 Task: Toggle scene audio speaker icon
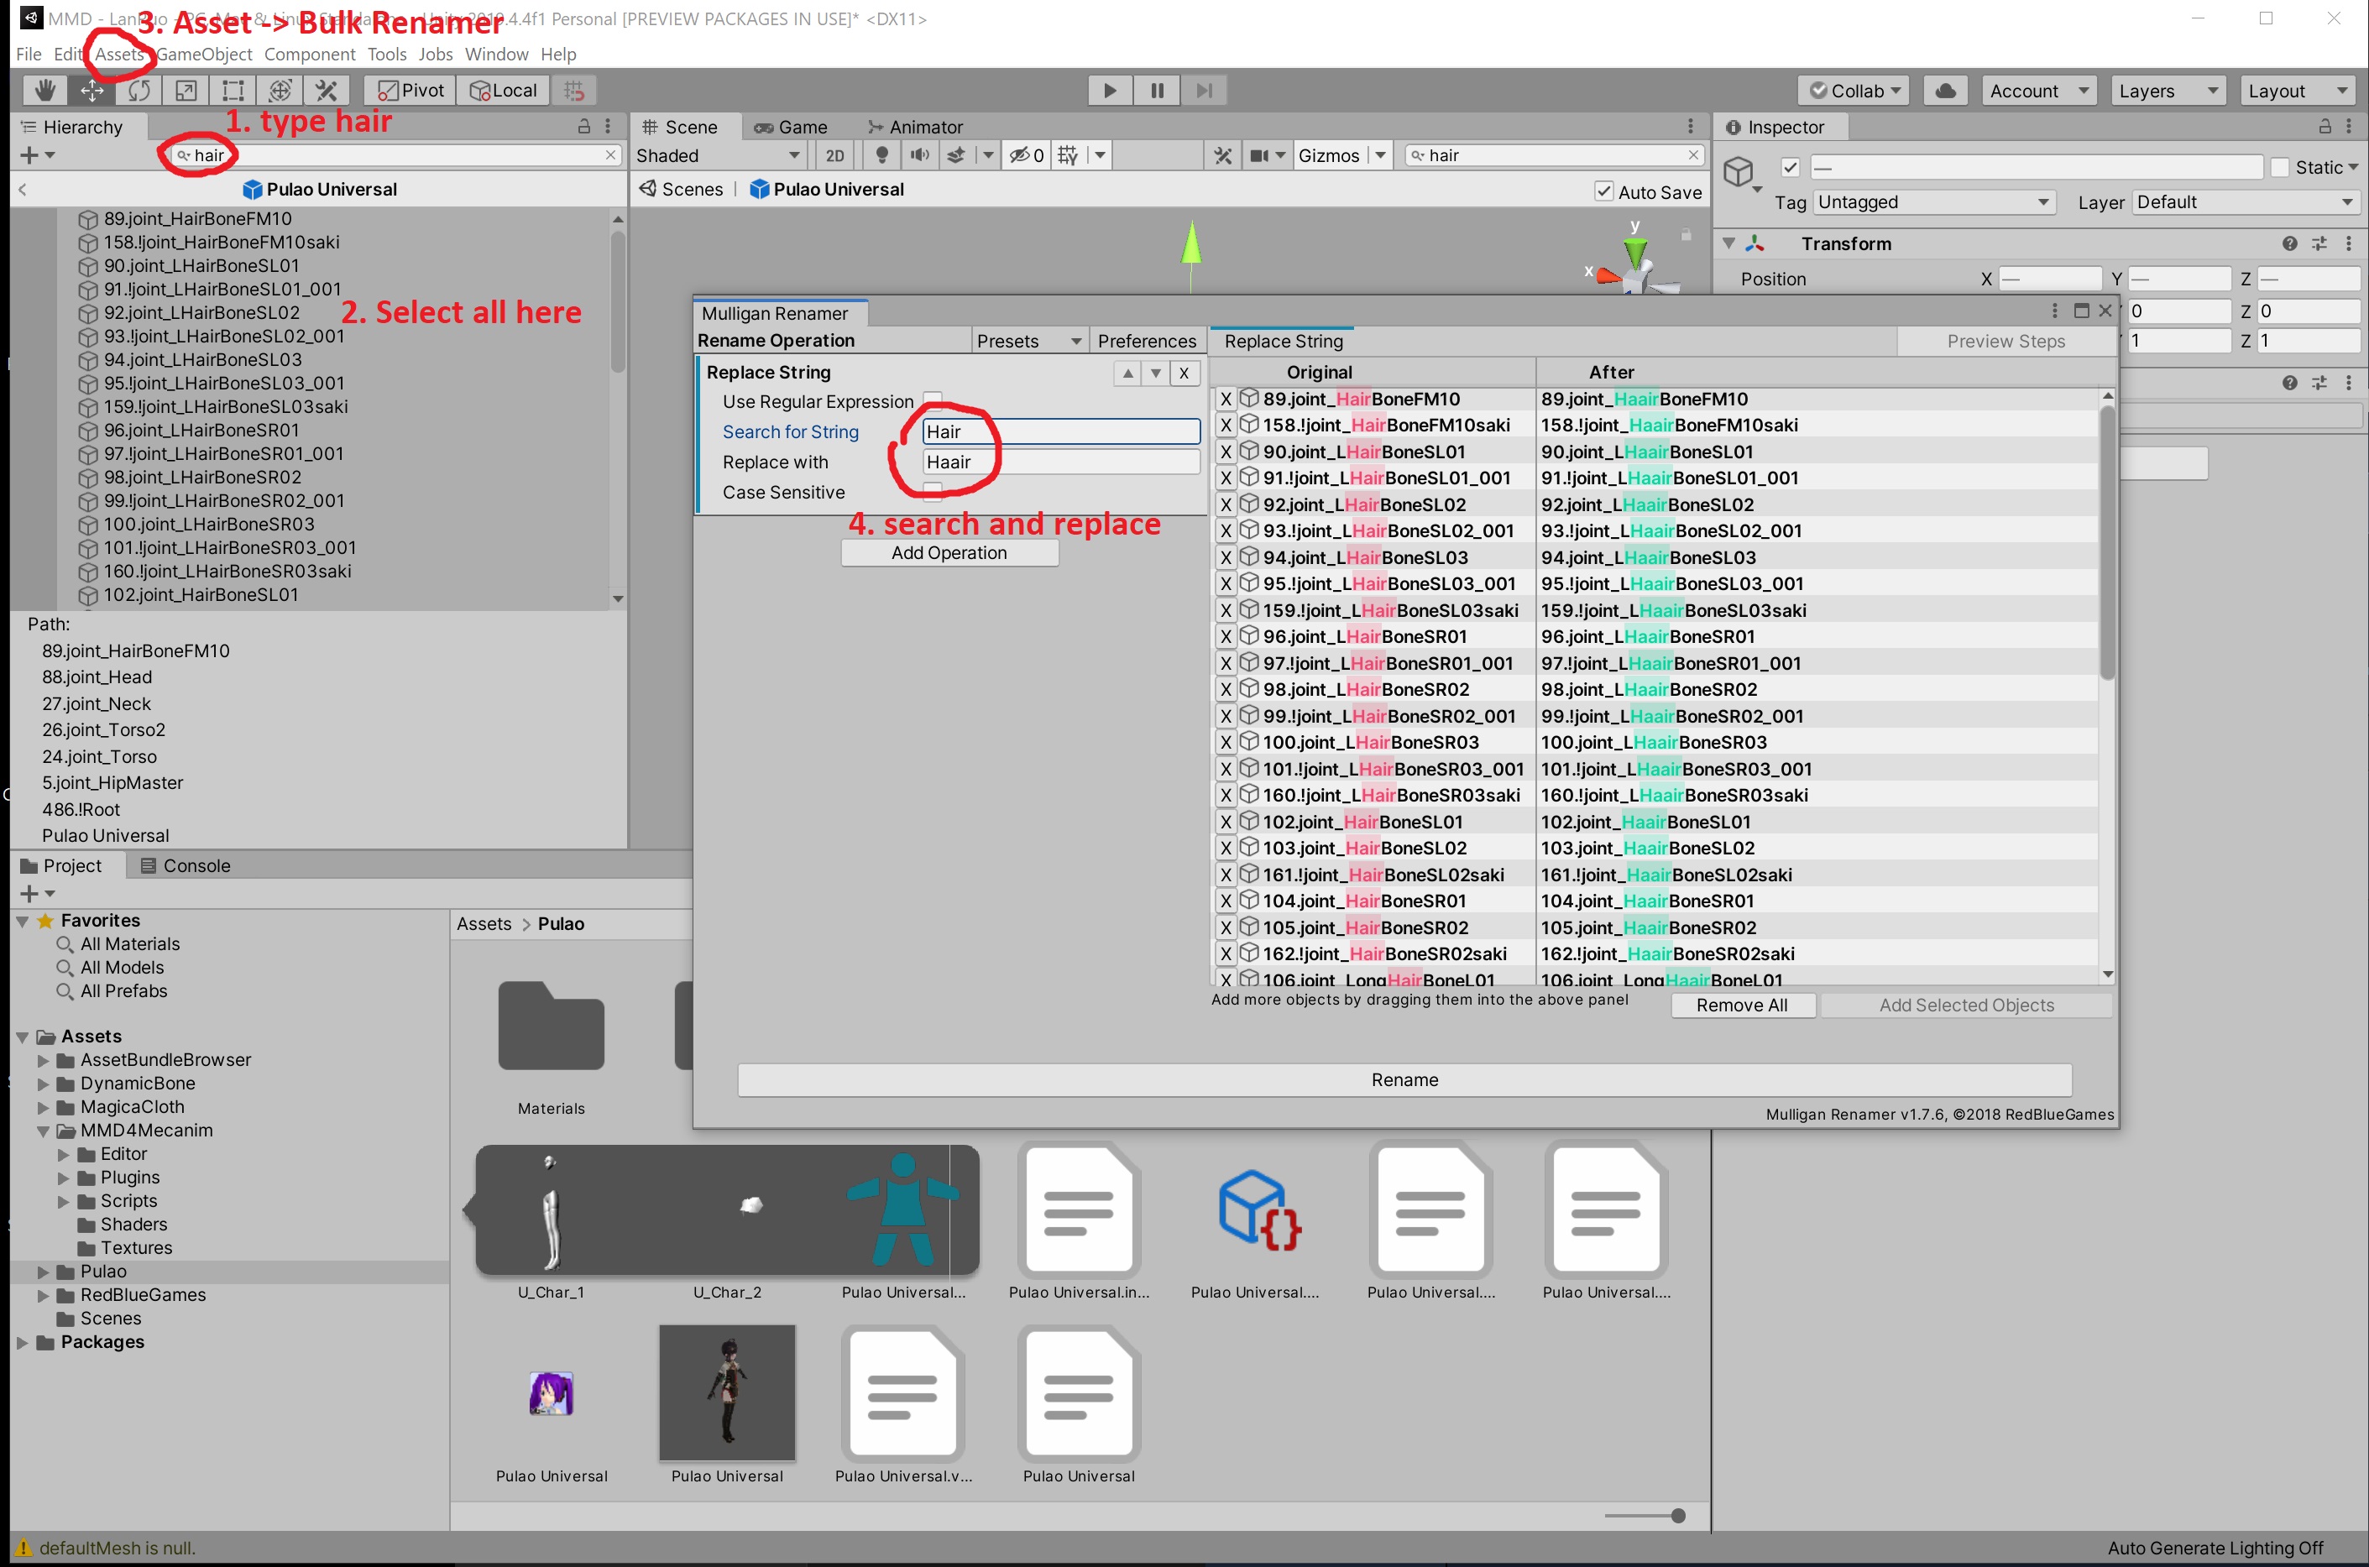[918, 155]
